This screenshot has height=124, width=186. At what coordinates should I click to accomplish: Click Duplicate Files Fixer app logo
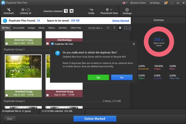coord(3,3)
